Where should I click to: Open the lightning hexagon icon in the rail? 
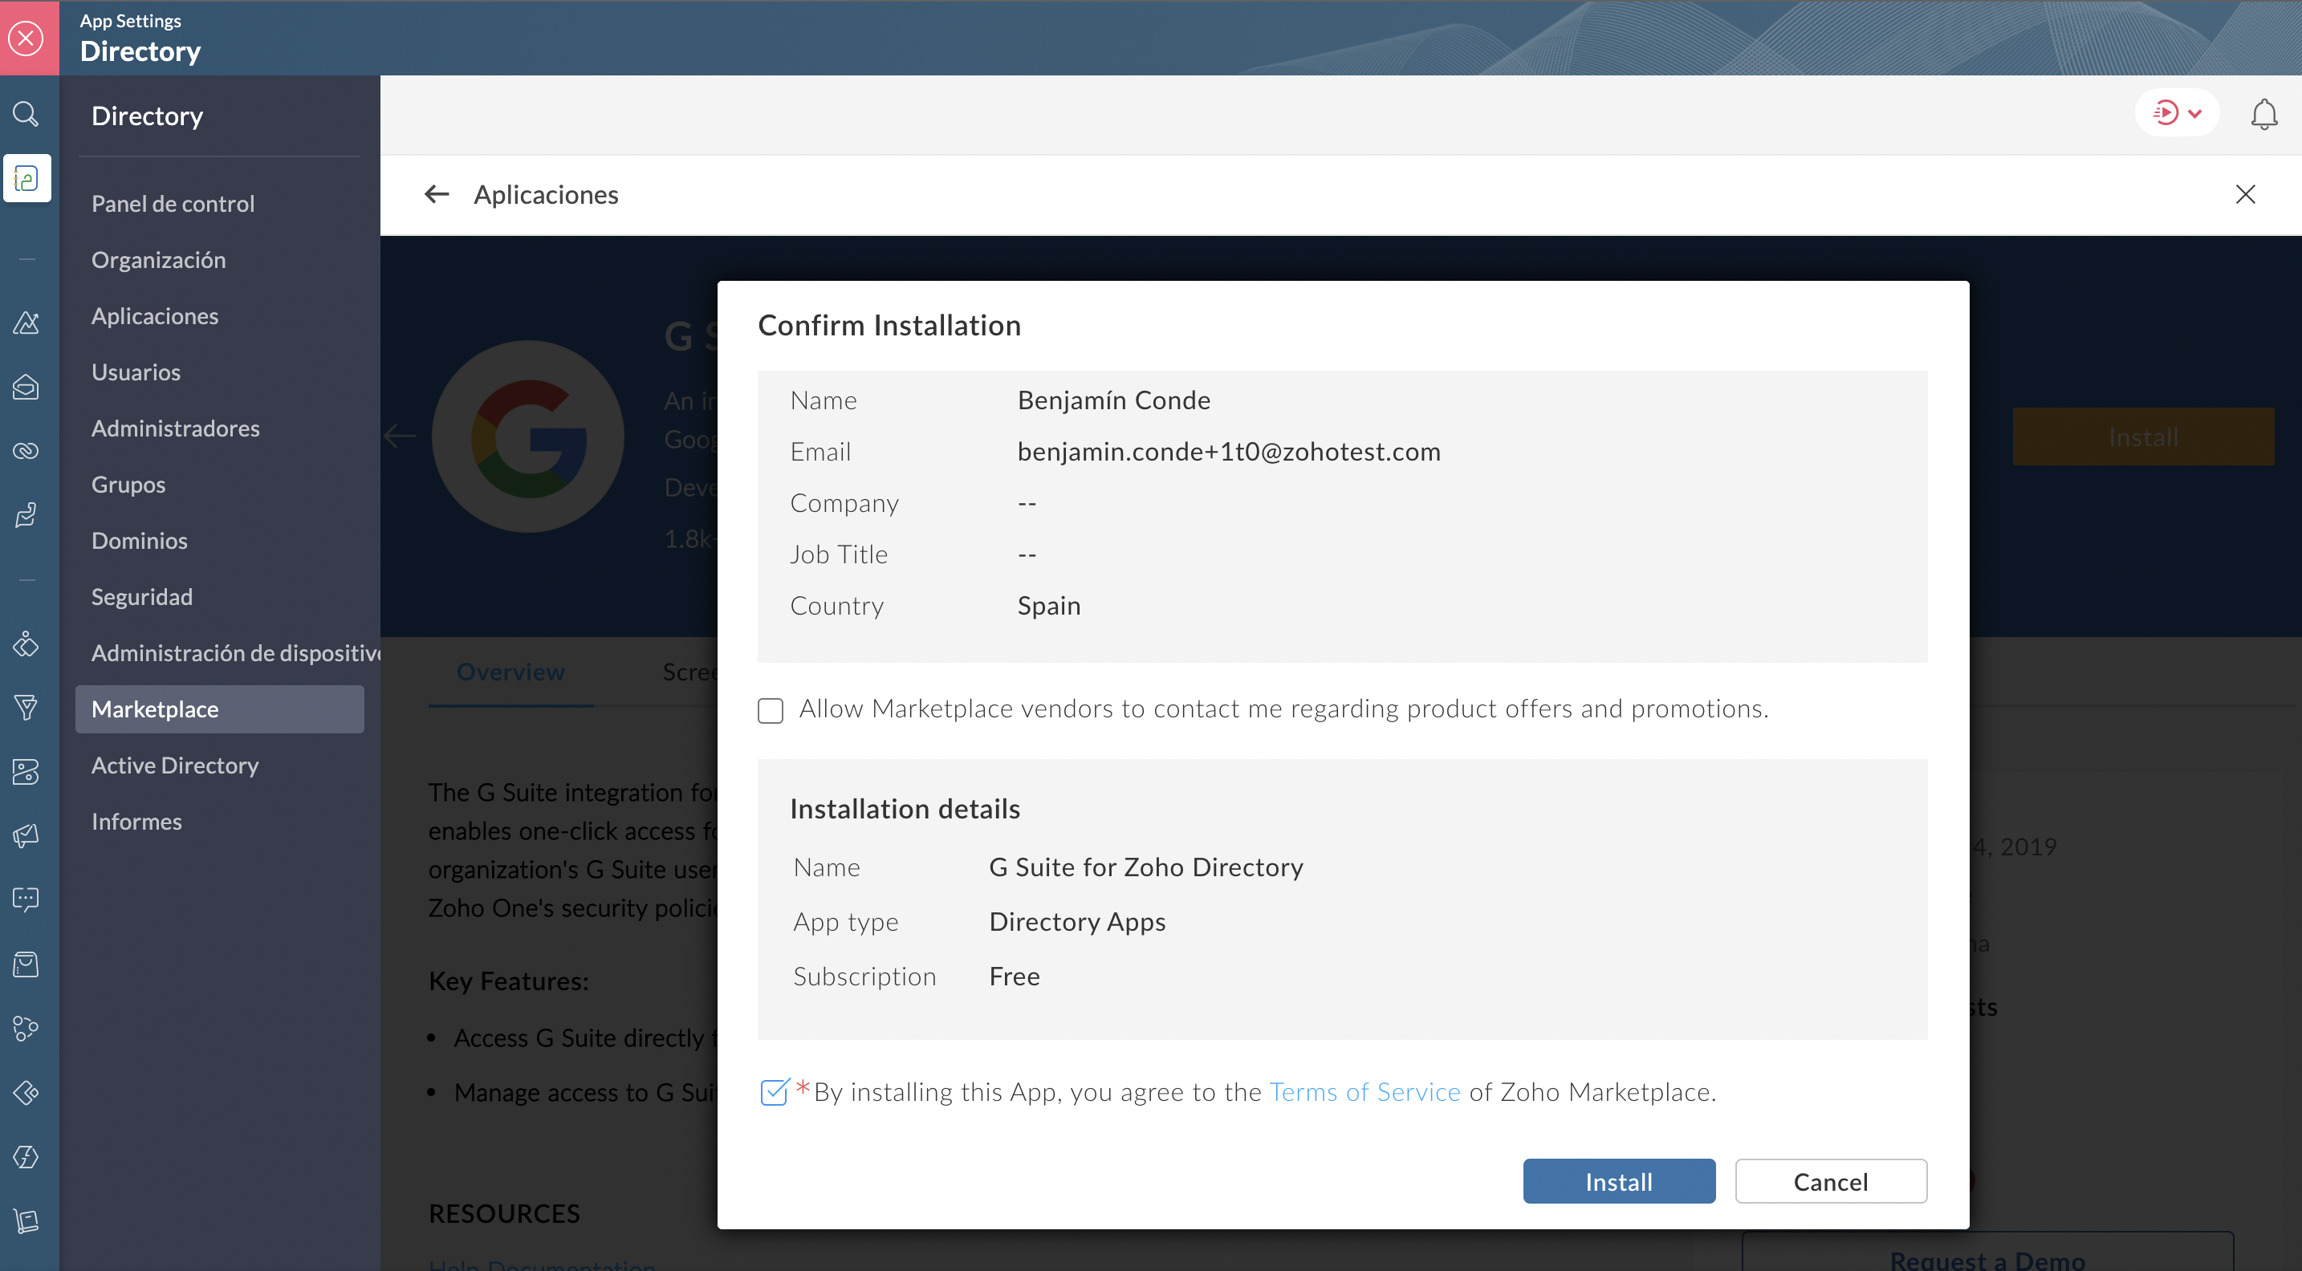pos(26,1157)
